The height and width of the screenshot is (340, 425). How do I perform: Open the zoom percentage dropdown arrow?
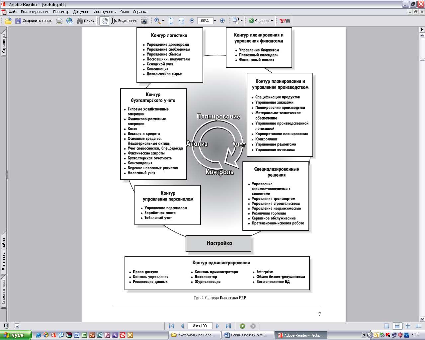click(215, 21)
